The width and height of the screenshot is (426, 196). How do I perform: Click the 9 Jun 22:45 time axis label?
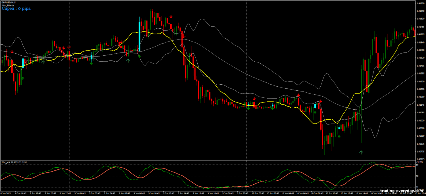242,194
